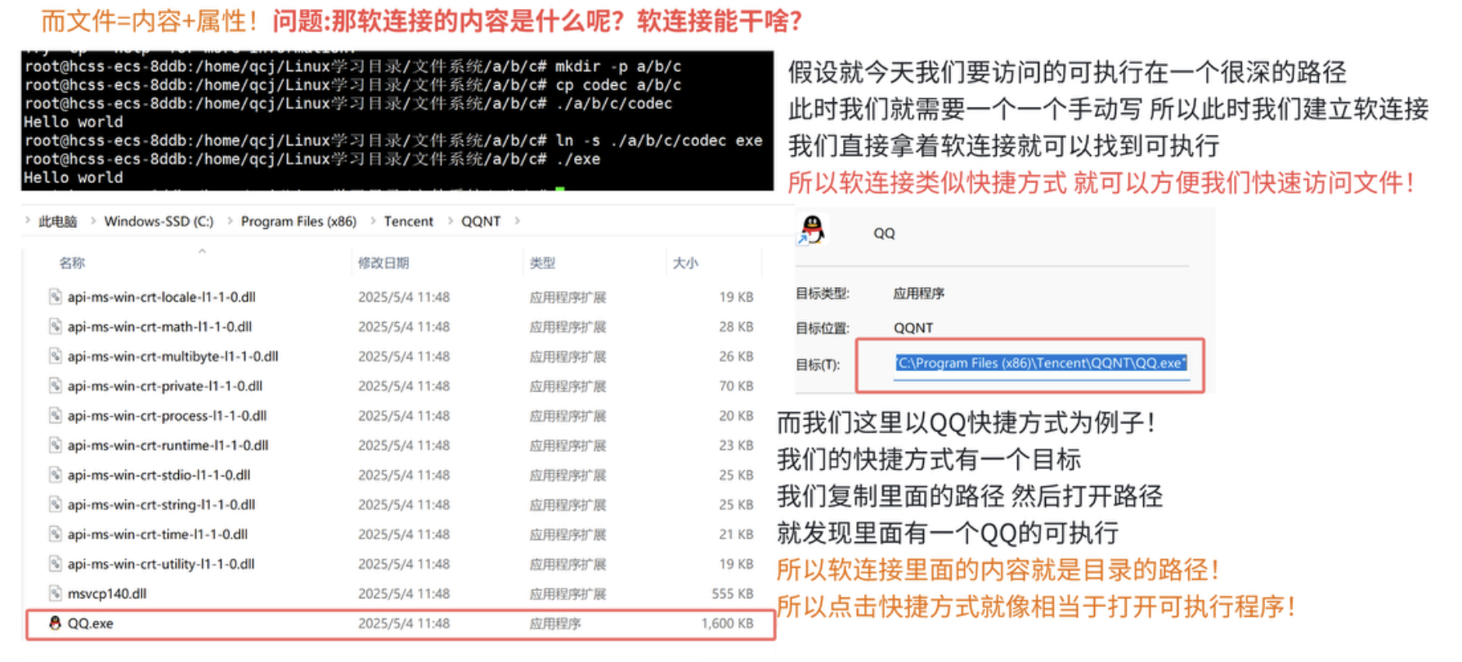Expand chevron between Program Files and Tencent
This screenshot has height=662, width=1462.
(x=373, y=221)
